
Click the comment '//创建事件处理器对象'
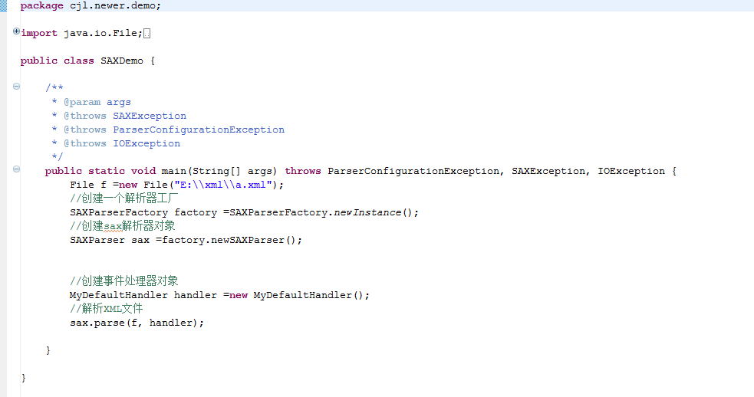coord(124,281)
